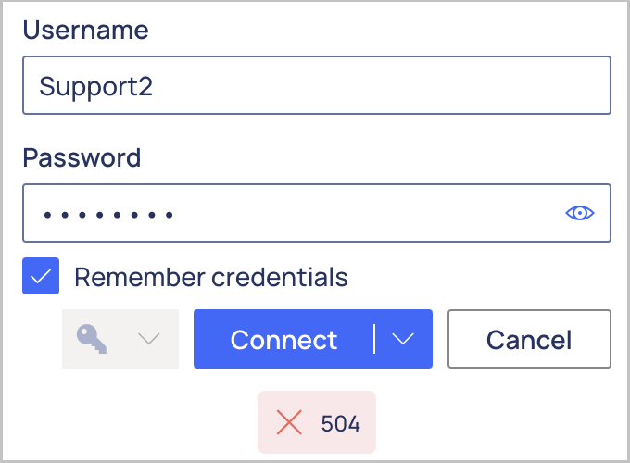Click the divider line inside the Connect button

pyautogui.click(x=374, y=339)
